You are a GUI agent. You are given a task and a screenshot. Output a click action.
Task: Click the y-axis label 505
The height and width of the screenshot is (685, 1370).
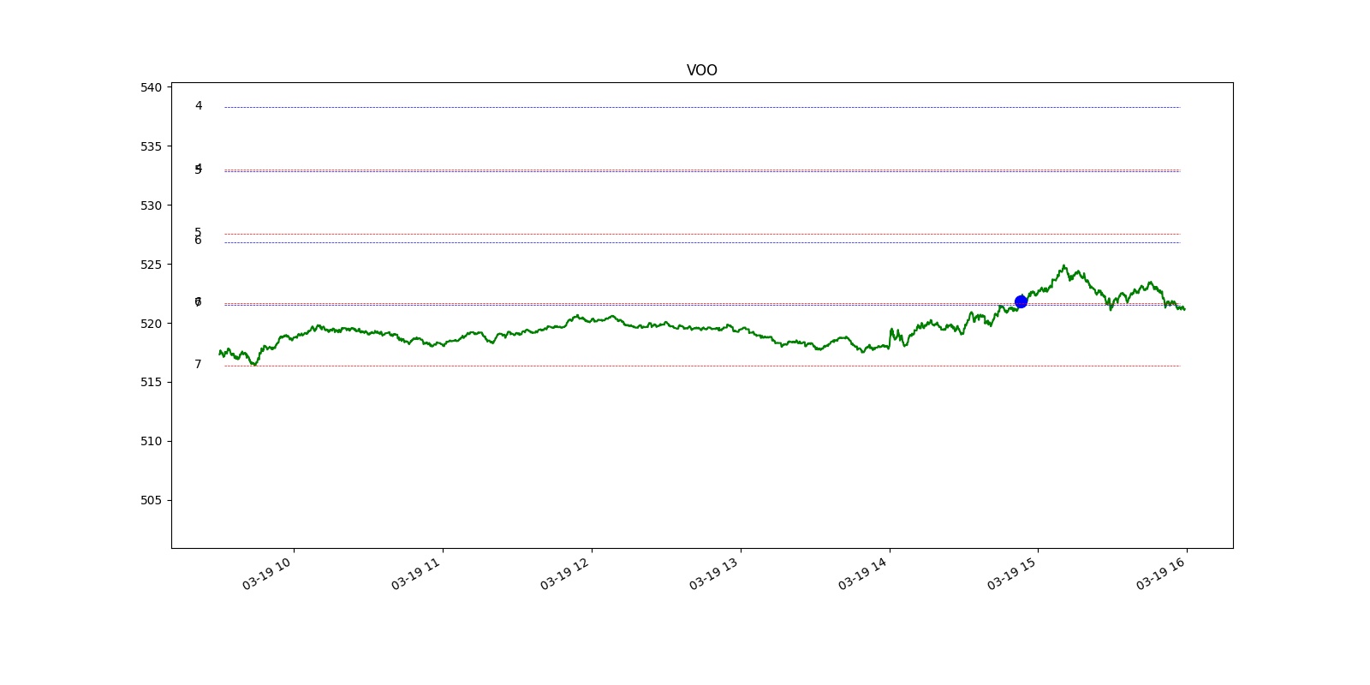pyautogui.click(x=151, y=500)
